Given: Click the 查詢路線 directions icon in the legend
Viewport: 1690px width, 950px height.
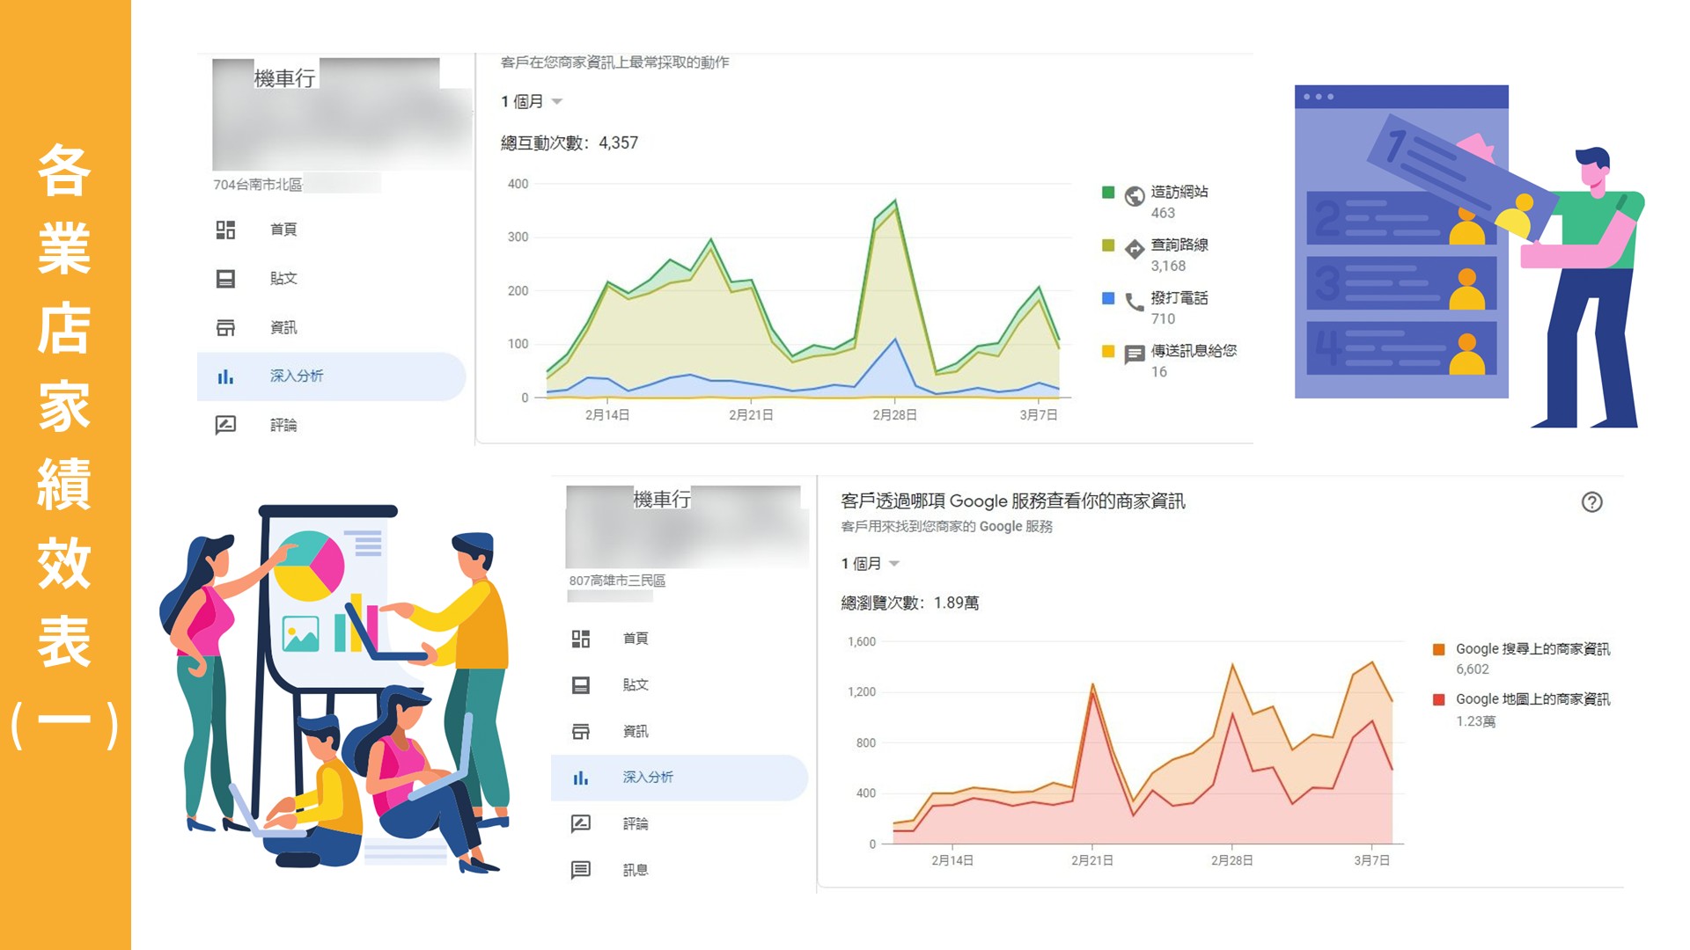Looking at the screenshot, I should tap(1135, 249).
